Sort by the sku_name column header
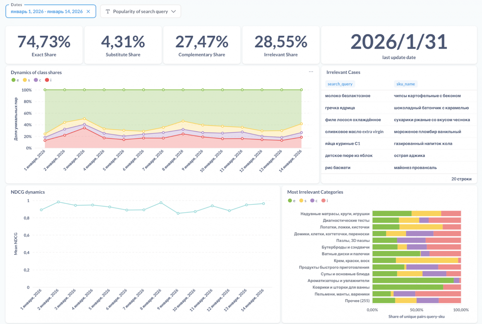This screenshot has width=482, height=324. coord(405,84)
